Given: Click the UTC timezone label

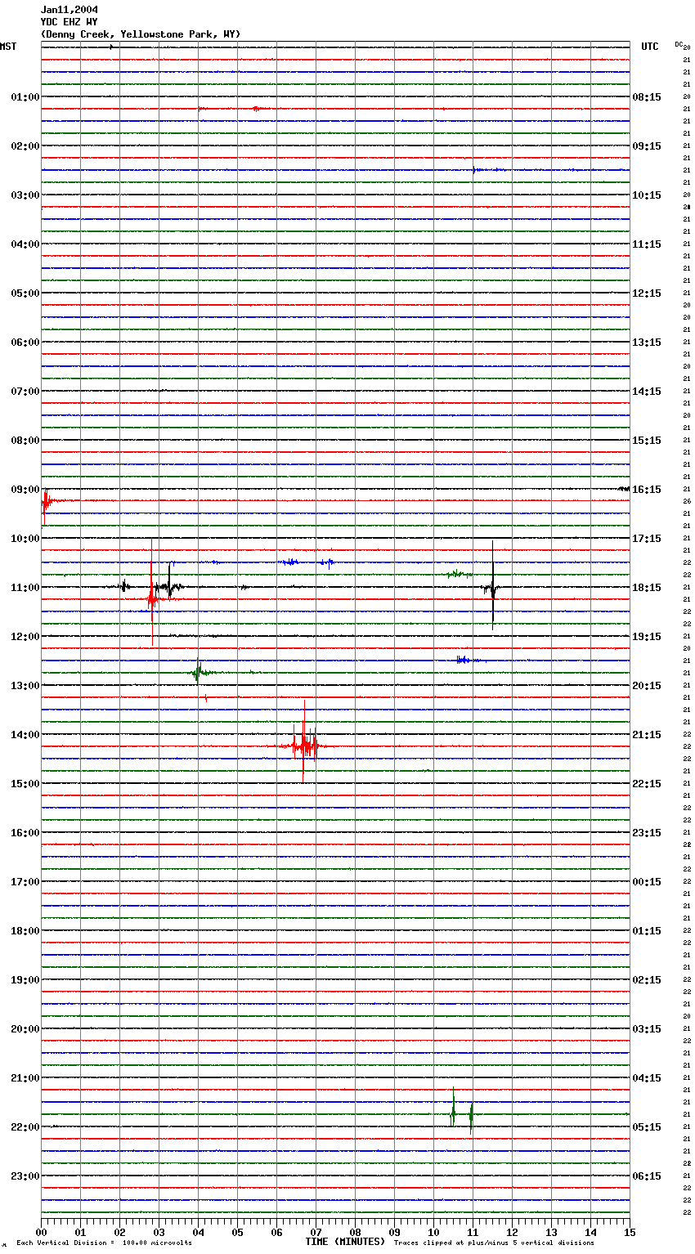Looking at the screenshot, I should pos(649,47).
